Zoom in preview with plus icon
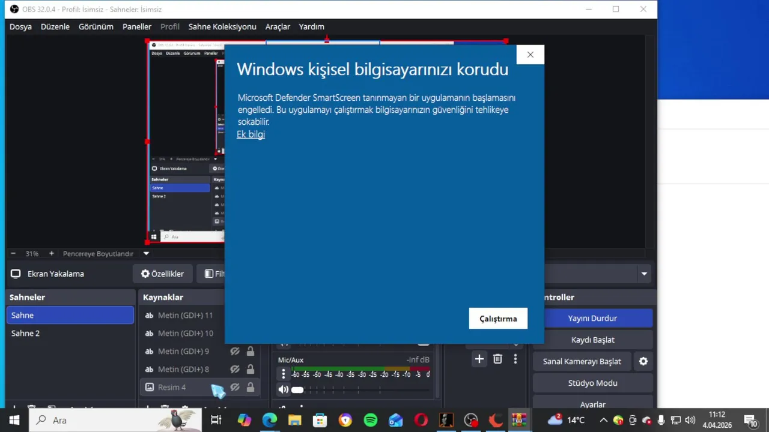The width and height of the screenshot is (769, 432). point(52,254)
